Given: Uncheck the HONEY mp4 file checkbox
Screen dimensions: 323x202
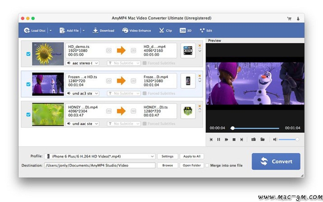Looking at the screenshot, I should click(28, 115).
